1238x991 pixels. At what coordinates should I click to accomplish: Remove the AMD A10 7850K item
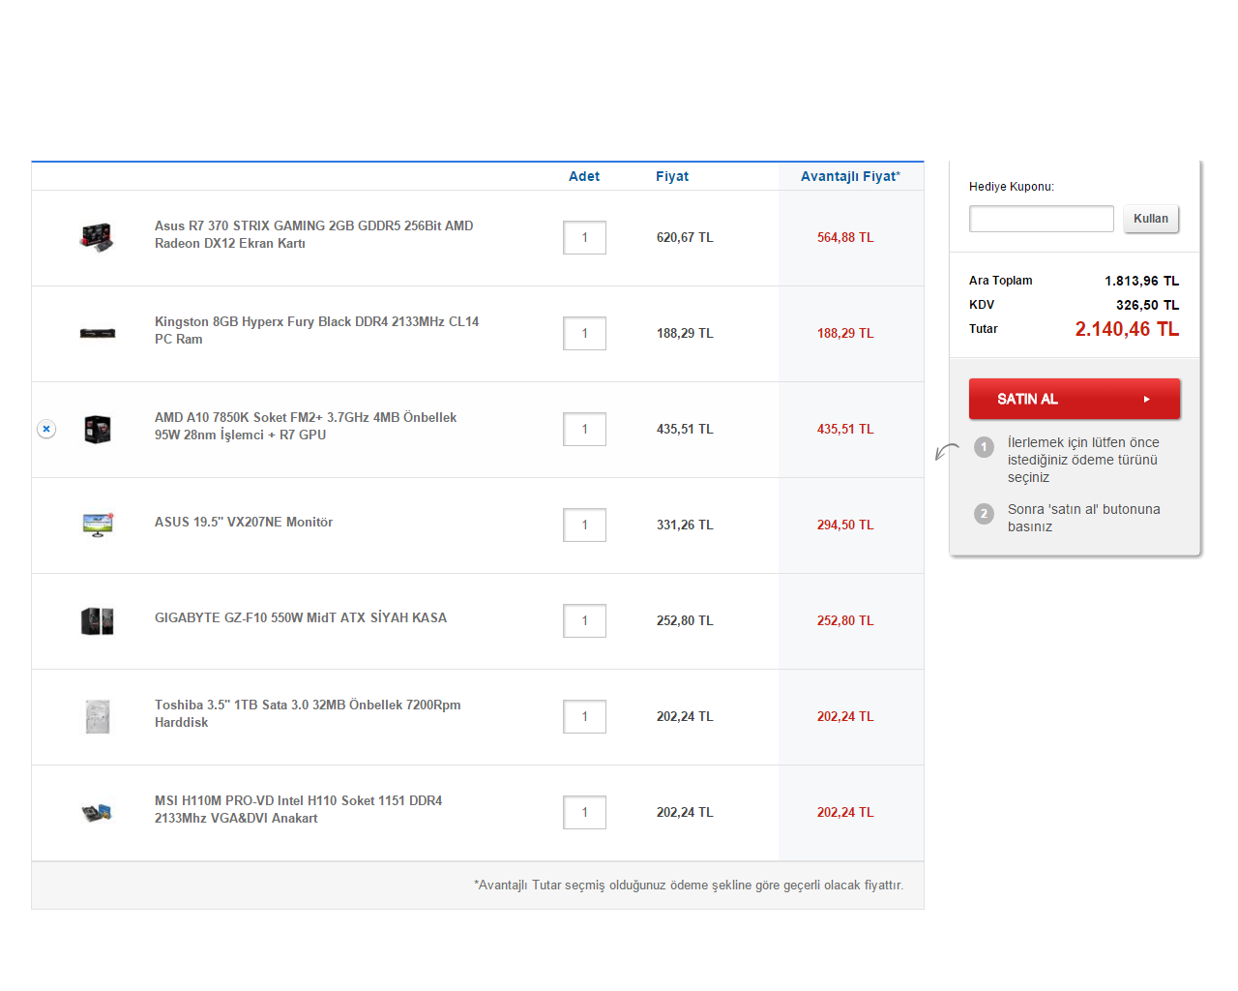coord(46,429)
